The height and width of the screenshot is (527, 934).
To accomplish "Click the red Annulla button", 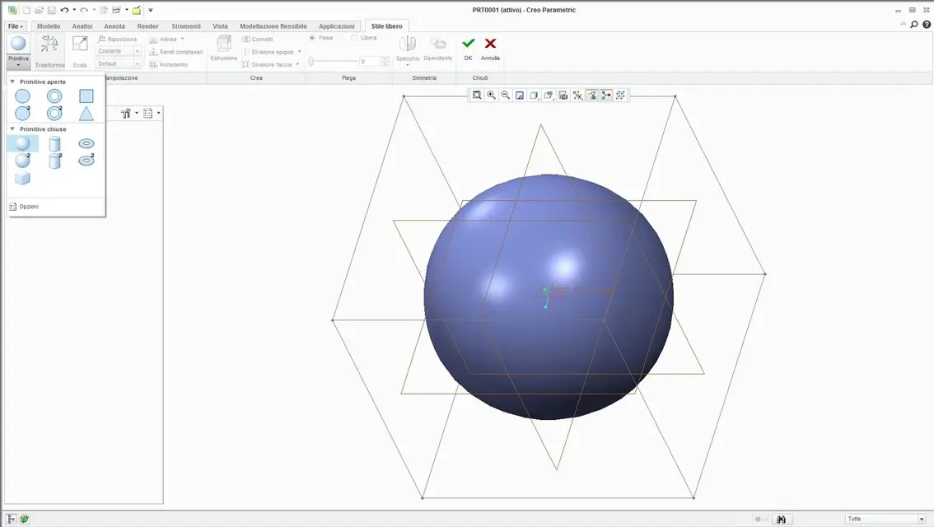I will 490,44.
